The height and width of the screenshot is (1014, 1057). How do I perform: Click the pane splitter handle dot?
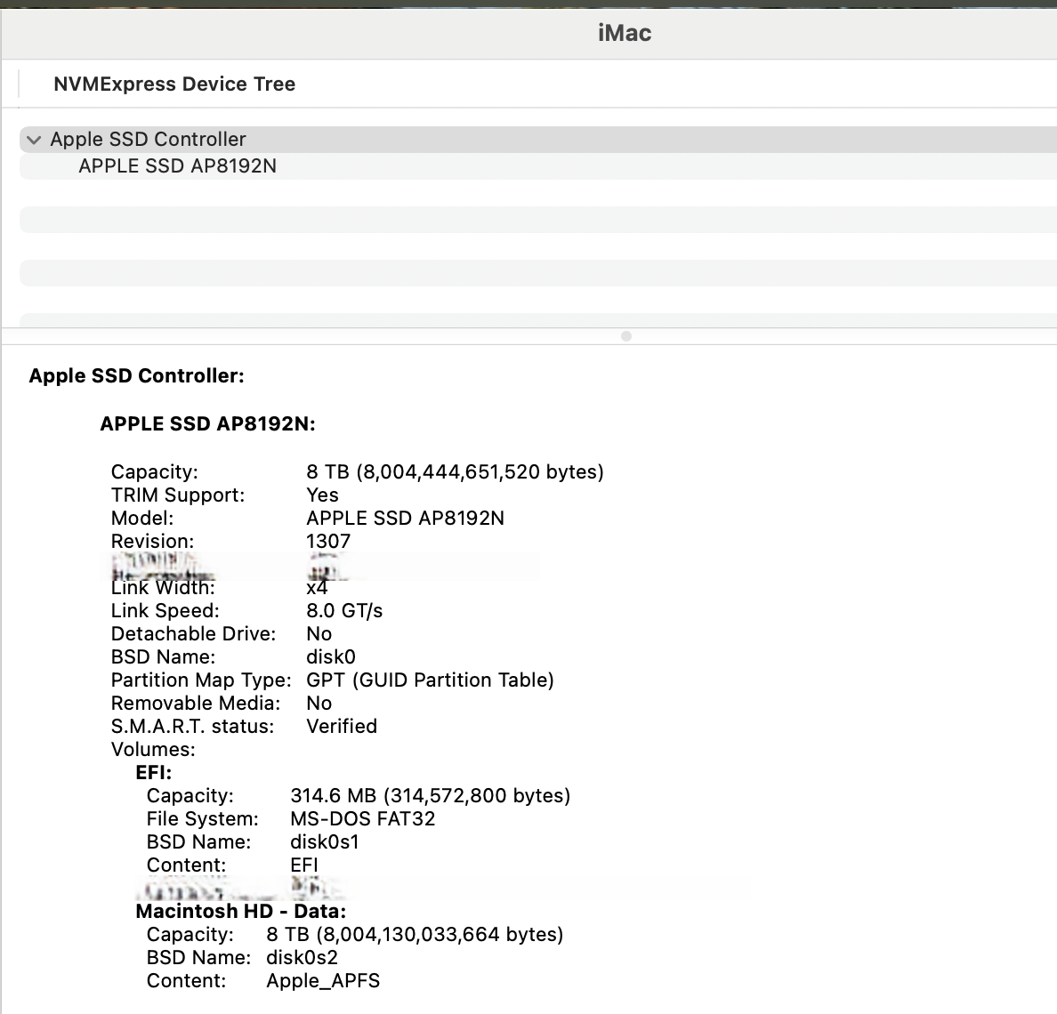626,336
